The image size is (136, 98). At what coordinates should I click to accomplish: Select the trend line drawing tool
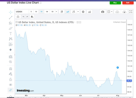point(11,18)
